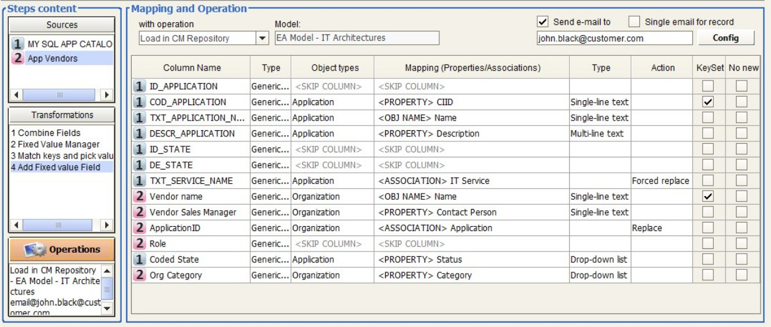Image resolution: width=771 pixels, height=327 pixels.
Task: Click the email address input field
Action: pyautogui.click(x=614, y=38)
